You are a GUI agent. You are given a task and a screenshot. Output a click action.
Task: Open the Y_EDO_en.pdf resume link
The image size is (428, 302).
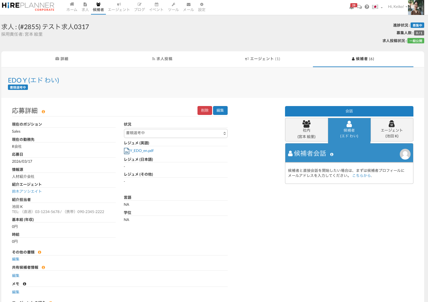pyautogui.click(x=141, y=151)
